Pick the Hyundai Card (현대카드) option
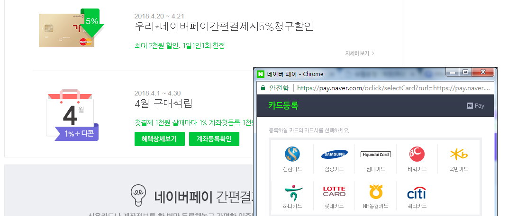517x216 pixels. pos(375,154)
